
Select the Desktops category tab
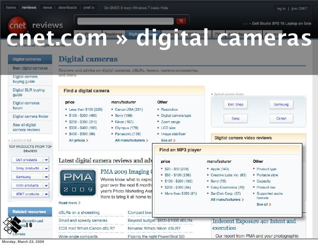(114, 34)
